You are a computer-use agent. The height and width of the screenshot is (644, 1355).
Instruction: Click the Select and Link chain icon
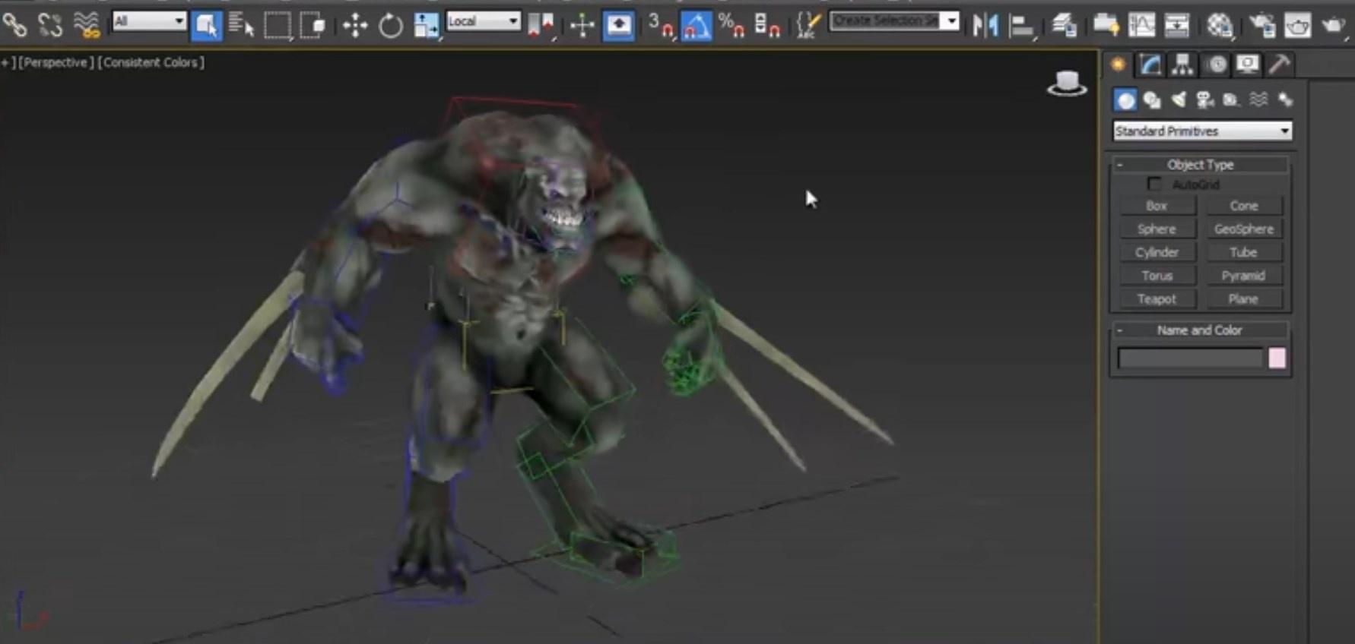point(14,26)
